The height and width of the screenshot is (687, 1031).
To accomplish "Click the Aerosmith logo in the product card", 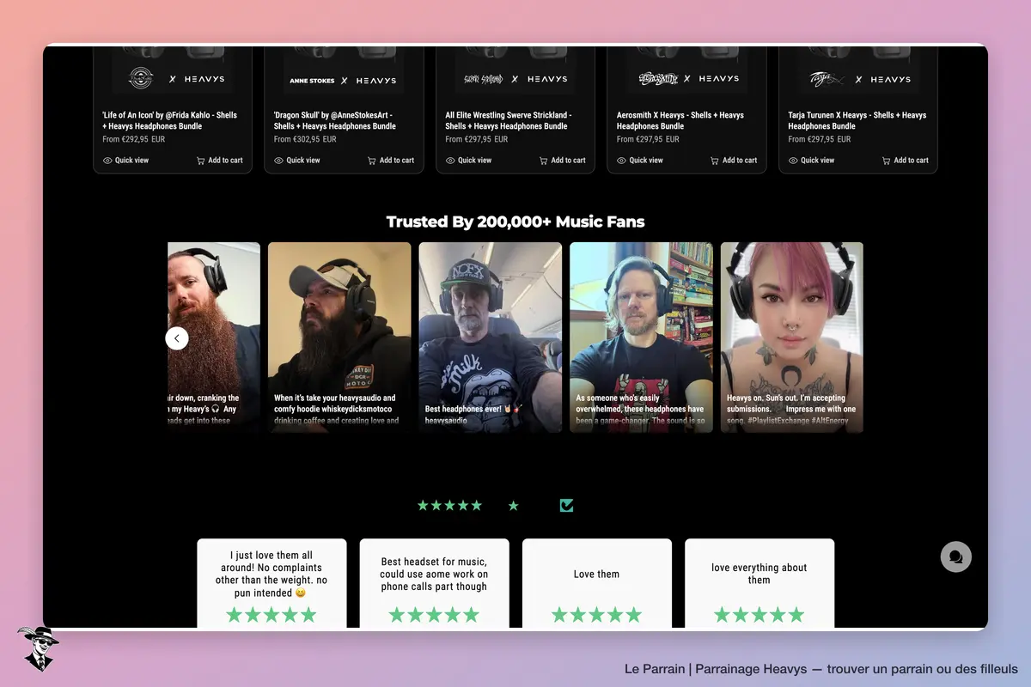I will pos(657,79).
